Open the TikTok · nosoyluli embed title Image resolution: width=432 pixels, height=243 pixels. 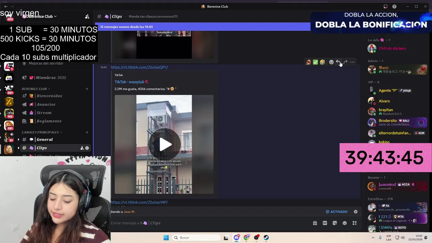click(x=132, y=82)
